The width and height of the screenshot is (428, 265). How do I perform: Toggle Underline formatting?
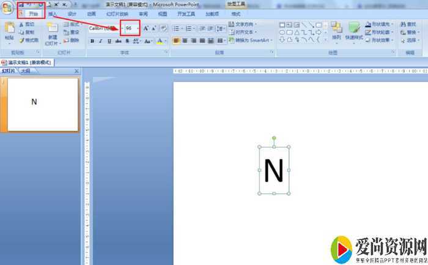(109, 41)
